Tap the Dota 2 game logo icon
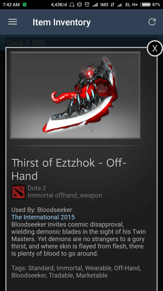The height and width of the screenshot is (291, 163). (18, 192)
